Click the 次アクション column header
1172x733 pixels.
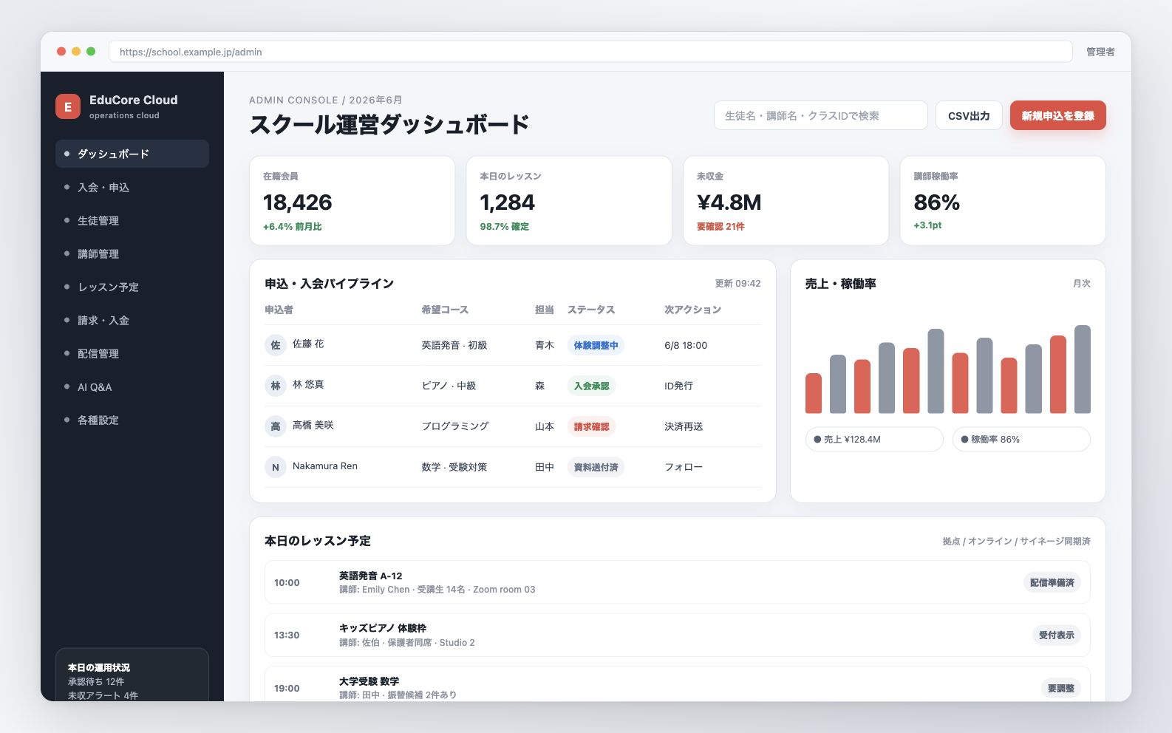(x=692, y=310)
